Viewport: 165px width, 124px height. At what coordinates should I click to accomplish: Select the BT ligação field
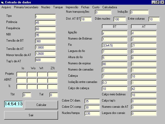click(114, 33)
